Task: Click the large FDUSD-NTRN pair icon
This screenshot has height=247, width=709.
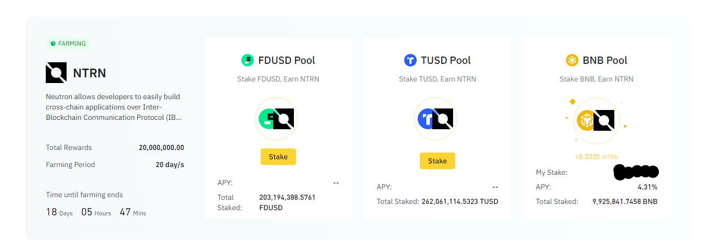Action: [276, 119]
